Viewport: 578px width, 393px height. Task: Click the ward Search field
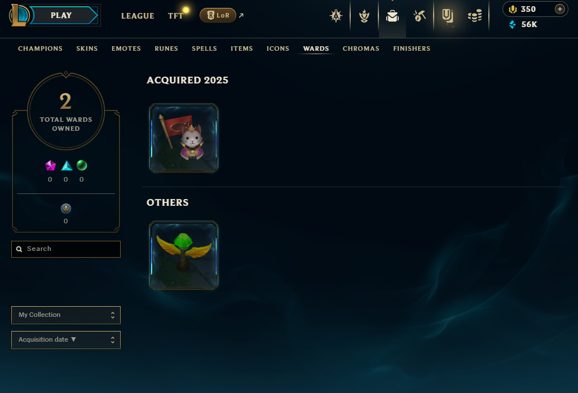[x=66, y=249]
